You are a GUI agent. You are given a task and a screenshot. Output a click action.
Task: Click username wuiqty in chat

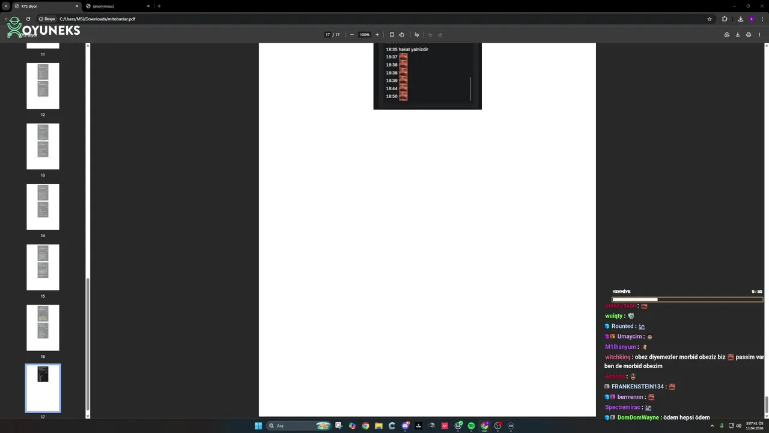pos(613,316)
